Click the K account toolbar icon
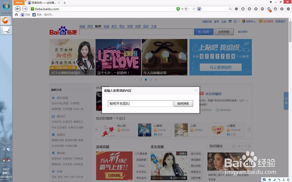Image resolution: width=292 pixels, height=182 pixels. [236, 9]
